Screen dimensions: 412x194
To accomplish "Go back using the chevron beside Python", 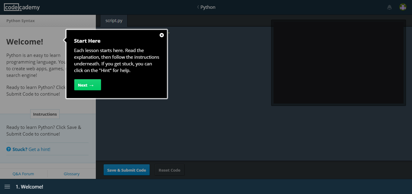I will pyautogui.click(x=198, y=7).
